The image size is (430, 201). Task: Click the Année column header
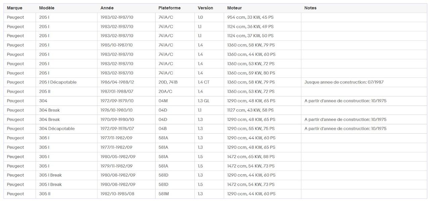107,8
